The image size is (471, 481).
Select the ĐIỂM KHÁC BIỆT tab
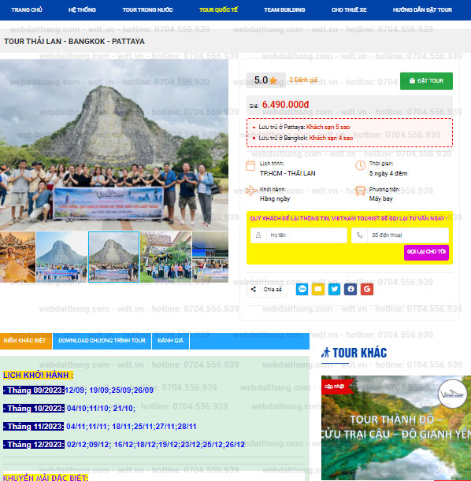[x=25, y=341]
